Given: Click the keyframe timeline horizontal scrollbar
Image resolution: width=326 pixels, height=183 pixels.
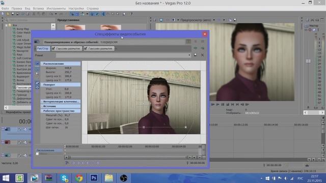Looking at the screenshot, I should 127,158.
